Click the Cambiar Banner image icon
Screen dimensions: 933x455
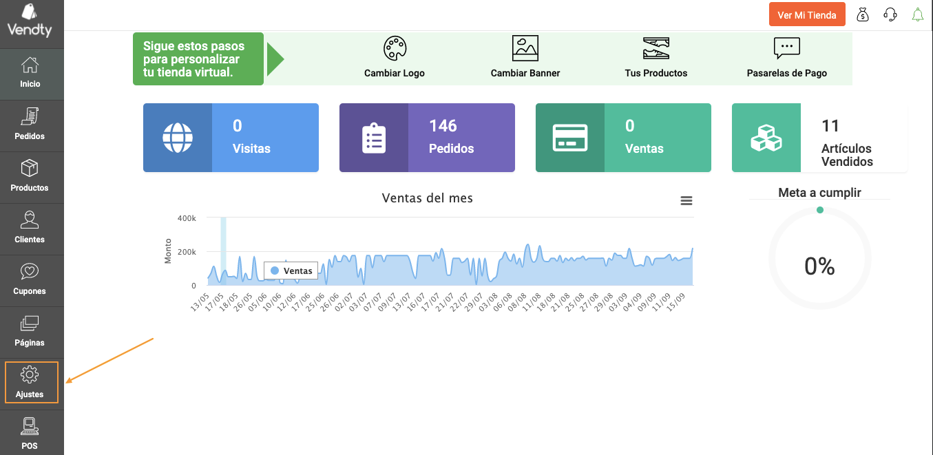[x=525, y=48]
